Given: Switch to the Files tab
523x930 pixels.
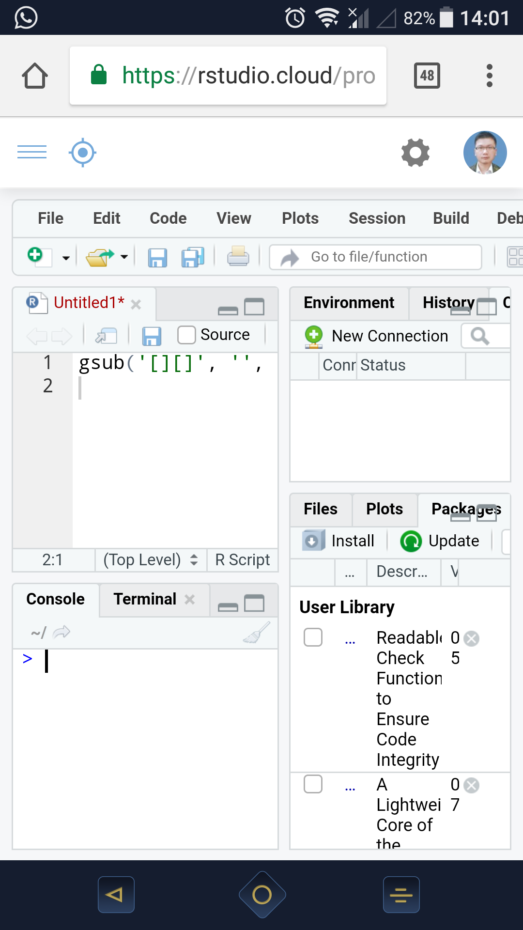Looking at the screenshot, I should [321, 509].
